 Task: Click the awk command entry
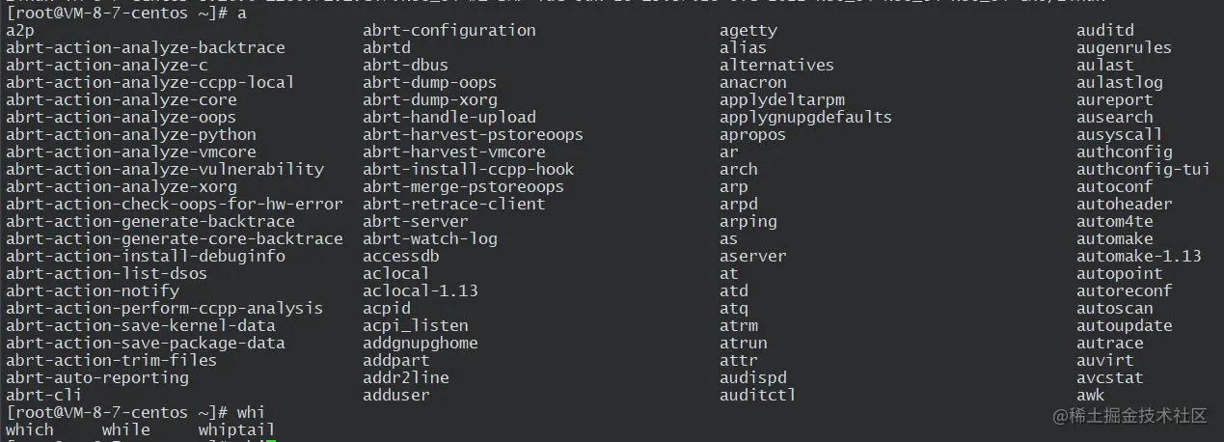point(1091,395)
